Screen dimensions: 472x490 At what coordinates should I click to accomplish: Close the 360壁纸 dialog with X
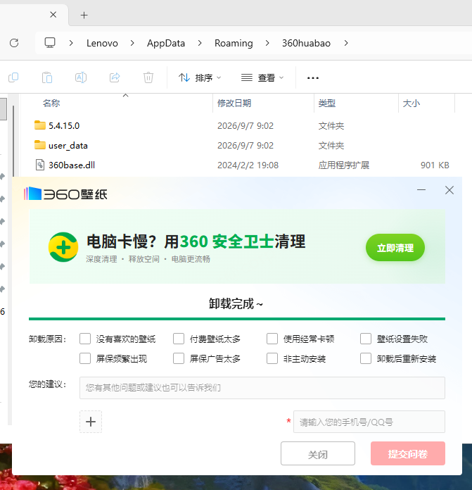[x=449, y=190]
